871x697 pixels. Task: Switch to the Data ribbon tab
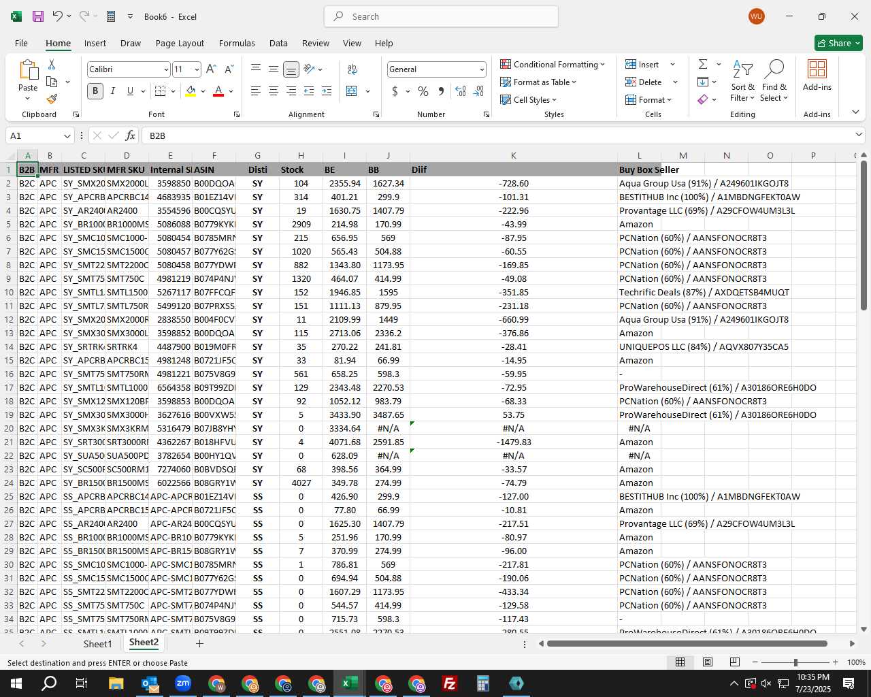pos(278,43)
